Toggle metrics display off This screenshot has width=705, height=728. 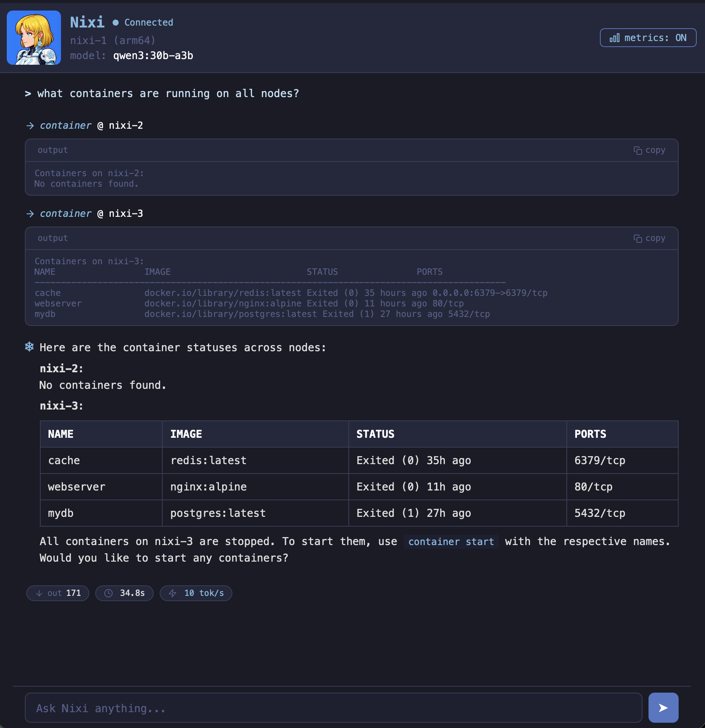tap(647, 38)
